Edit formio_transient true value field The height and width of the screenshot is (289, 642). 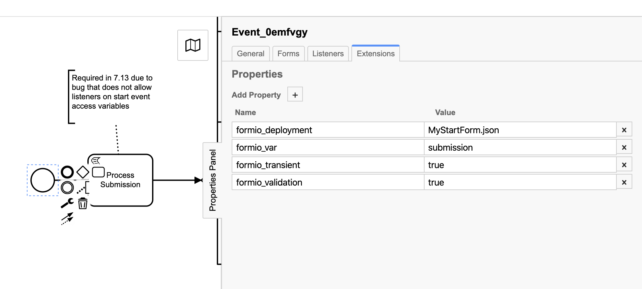point(520,165)
